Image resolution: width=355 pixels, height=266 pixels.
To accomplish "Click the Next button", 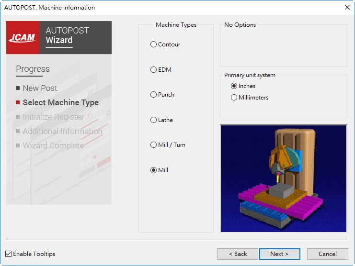I will (x=279, y=254).
